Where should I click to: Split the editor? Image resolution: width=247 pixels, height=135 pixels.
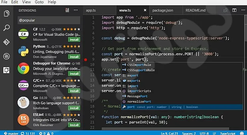click(x=234, y=10)
